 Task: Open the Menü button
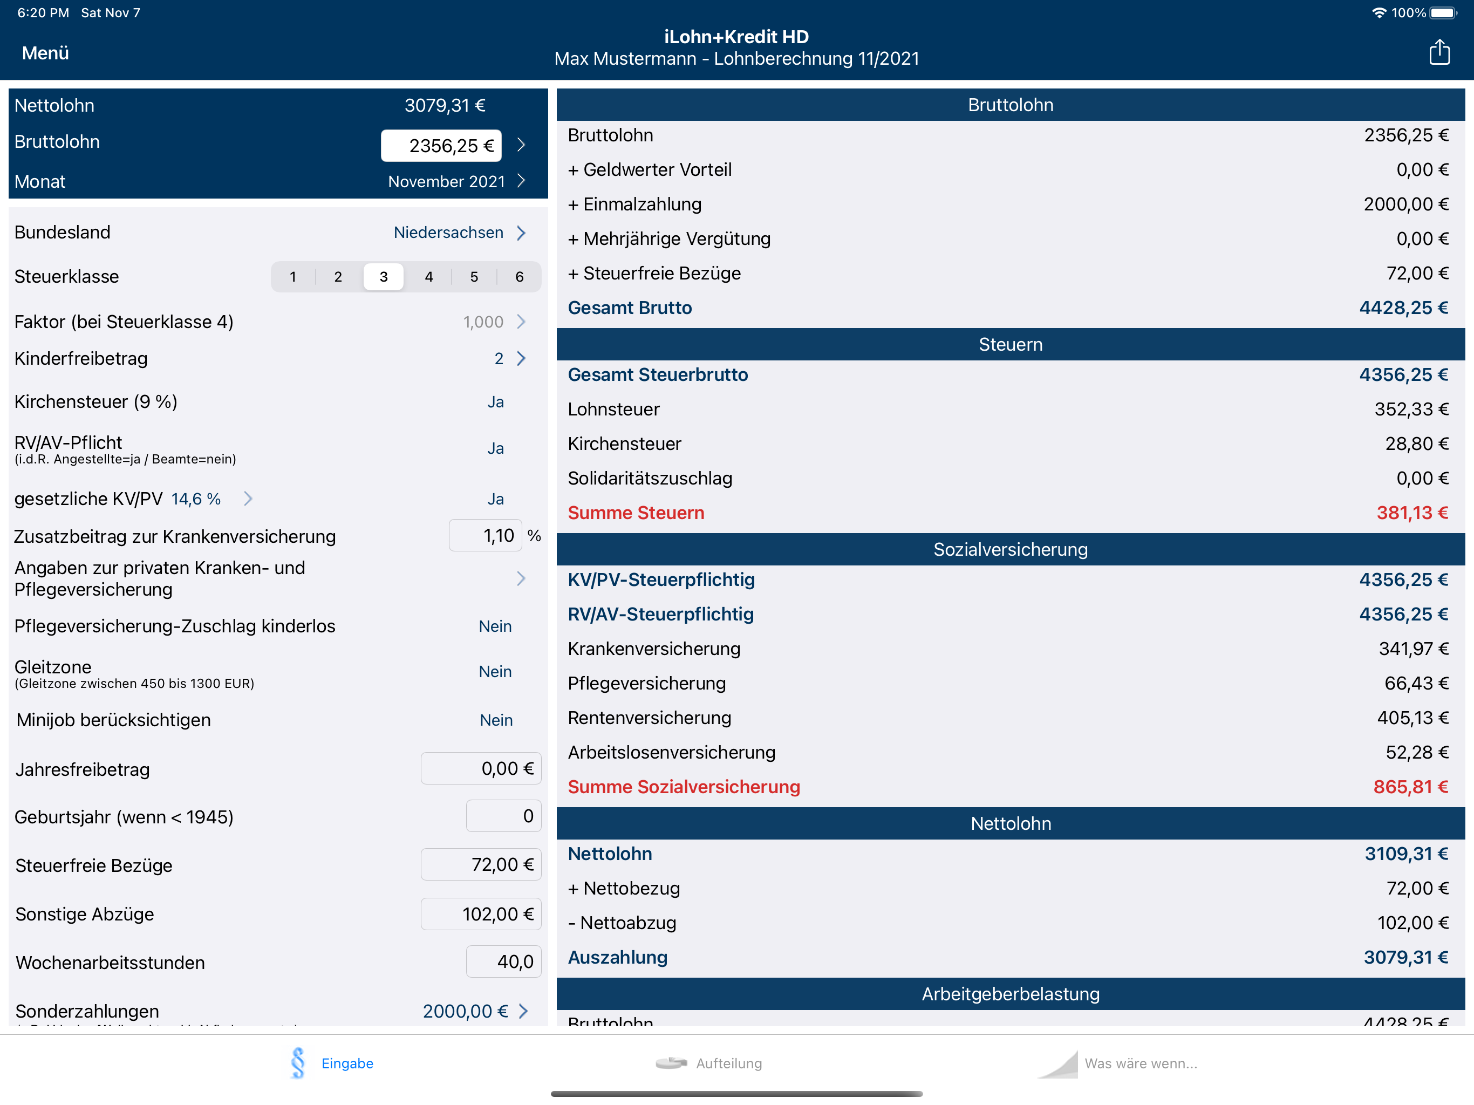[x=45, y=53]
